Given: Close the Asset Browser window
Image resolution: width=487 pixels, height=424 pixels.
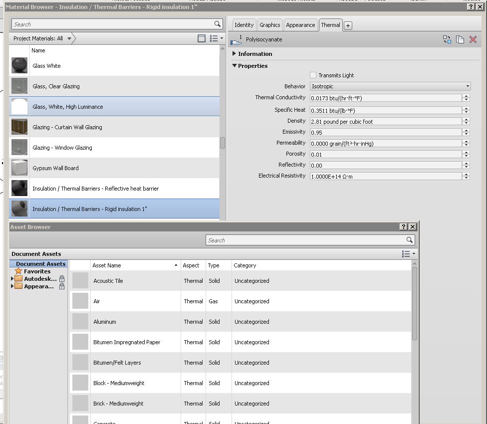Looking at the screenshot, I should point(413,227).
